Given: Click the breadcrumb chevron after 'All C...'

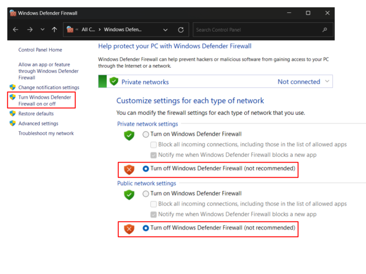Looking at the screenshot, I should [100, 30].
